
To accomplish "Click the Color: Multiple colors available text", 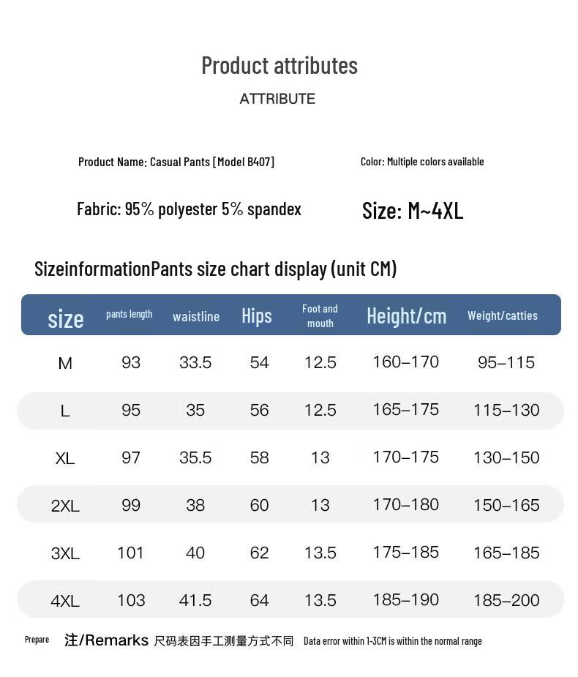I will [x=422, y=162].
